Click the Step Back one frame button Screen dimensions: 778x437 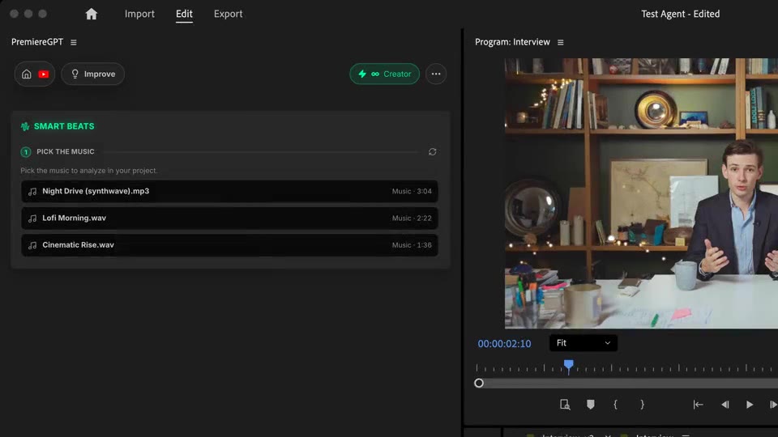[x=725, y=405]
